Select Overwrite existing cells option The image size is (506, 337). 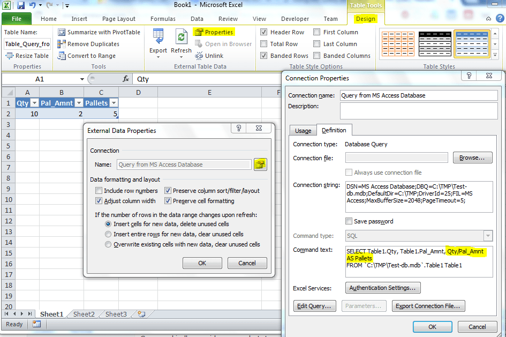coord(108,244)
